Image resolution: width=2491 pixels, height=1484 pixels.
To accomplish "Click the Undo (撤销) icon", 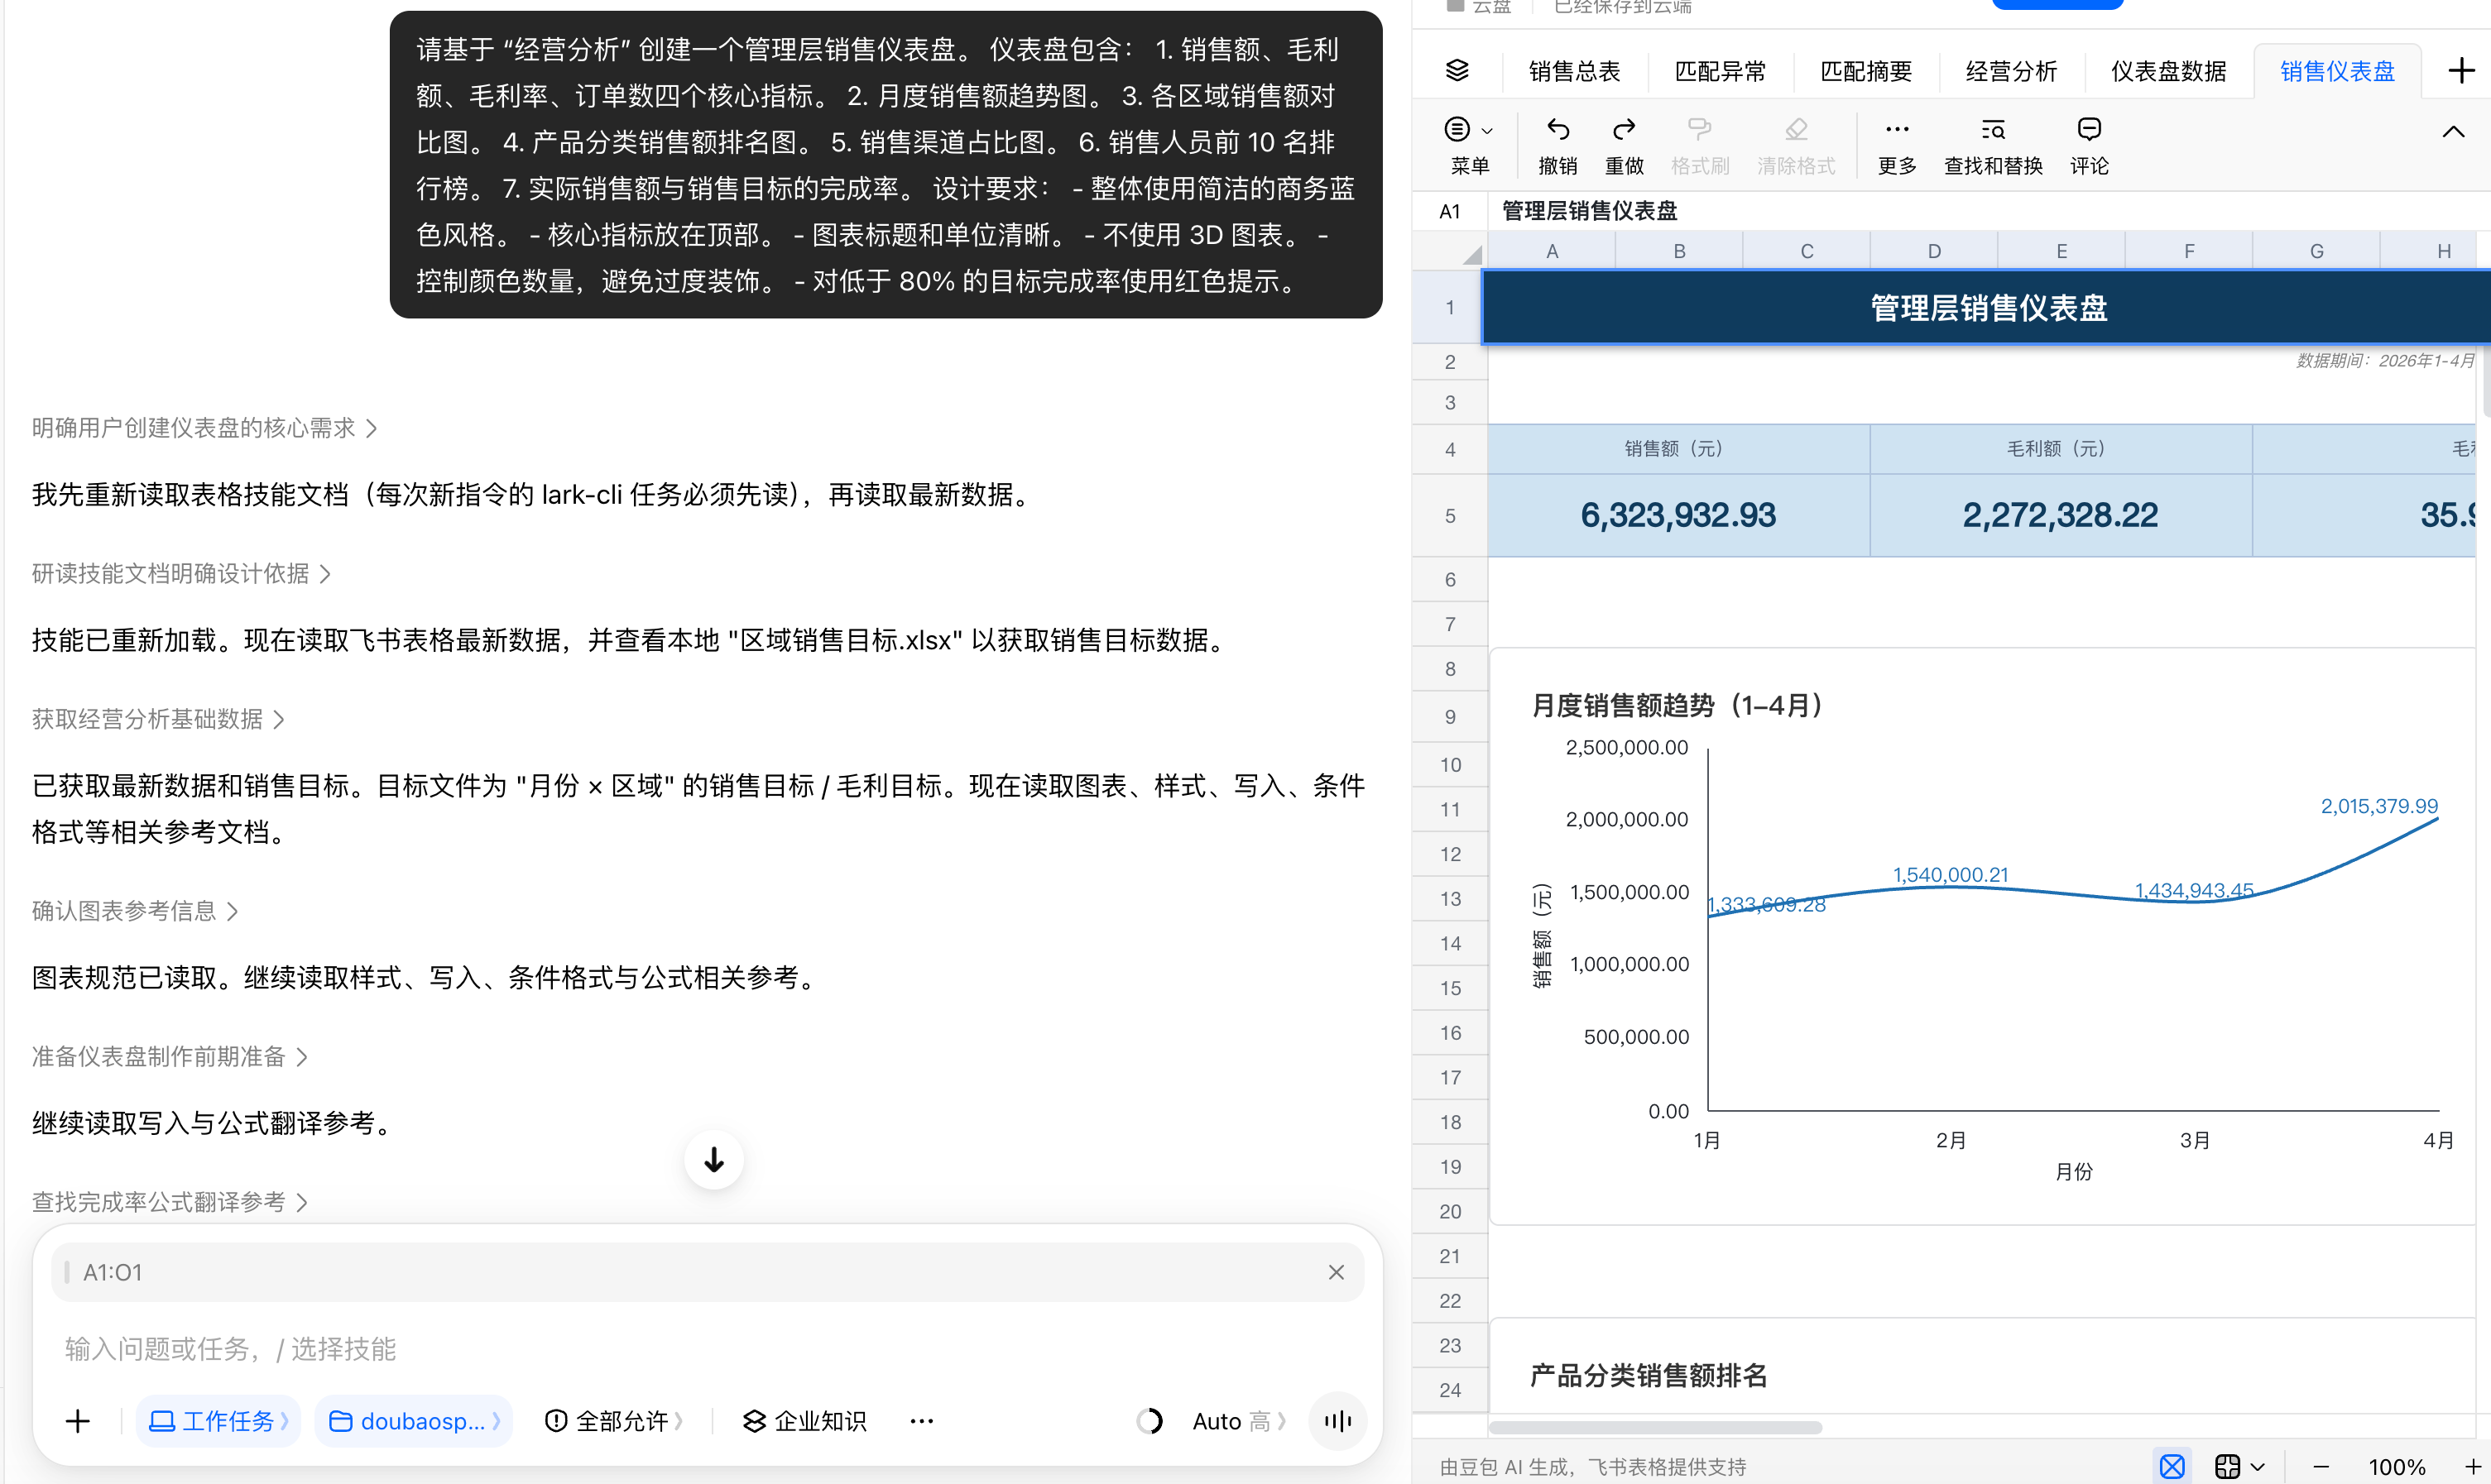I will pos(1557,130).
